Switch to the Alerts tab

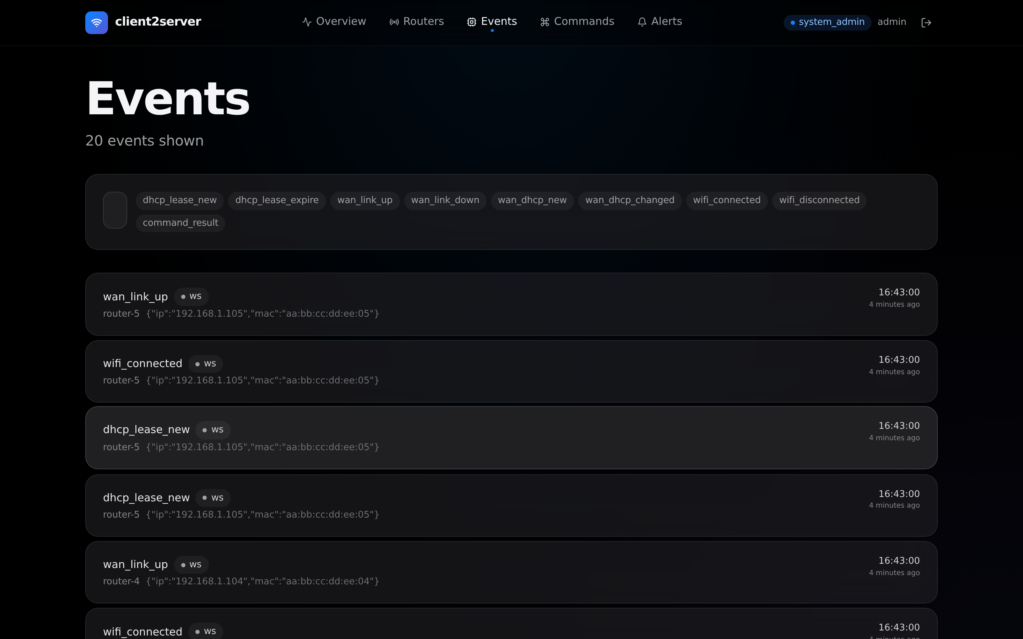(660, 22)
